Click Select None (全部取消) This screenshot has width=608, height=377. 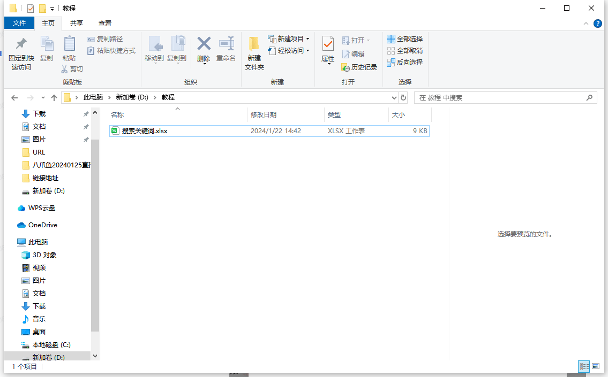tap(405, 51)
